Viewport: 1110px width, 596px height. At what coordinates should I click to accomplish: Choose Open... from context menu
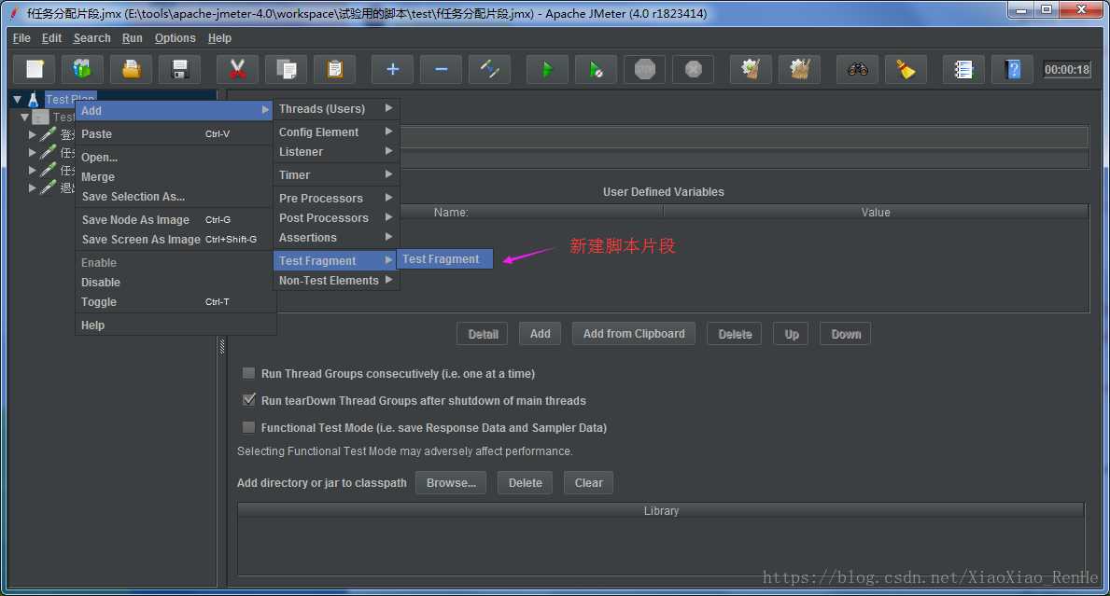[x=175, y=157]
